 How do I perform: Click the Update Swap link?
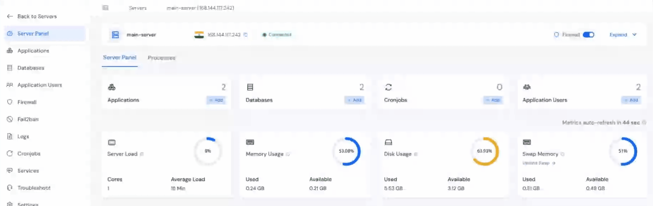coord(539,163)
